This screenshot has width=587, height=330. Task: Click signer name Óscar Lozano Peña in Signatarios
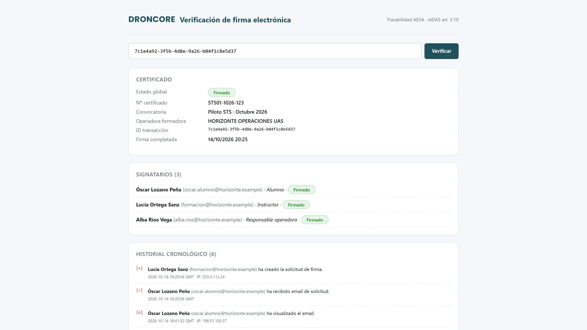158,190
